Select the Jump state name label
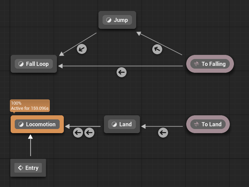 (121, 20)
